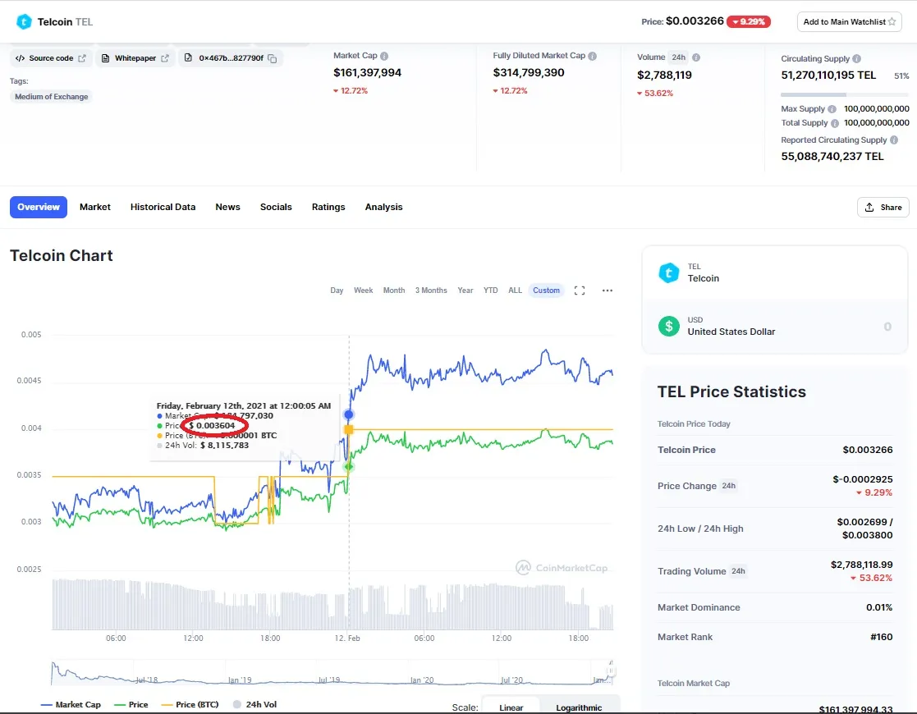The height and width of the screenshot is (714, 917).
Task: Toggle Market Cap series in chart legend
Action: coord(71,705)
